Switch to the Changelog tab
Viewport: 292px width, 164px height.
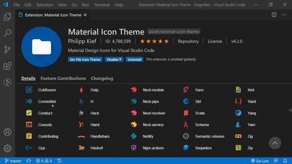[x=102, y=78]
